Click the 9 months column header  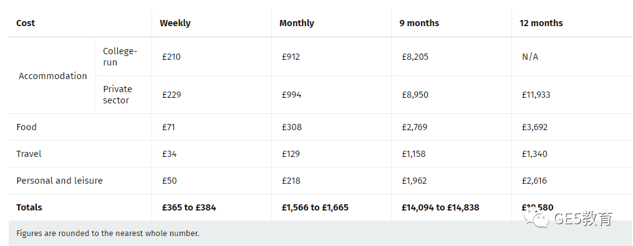pos(419,23)
